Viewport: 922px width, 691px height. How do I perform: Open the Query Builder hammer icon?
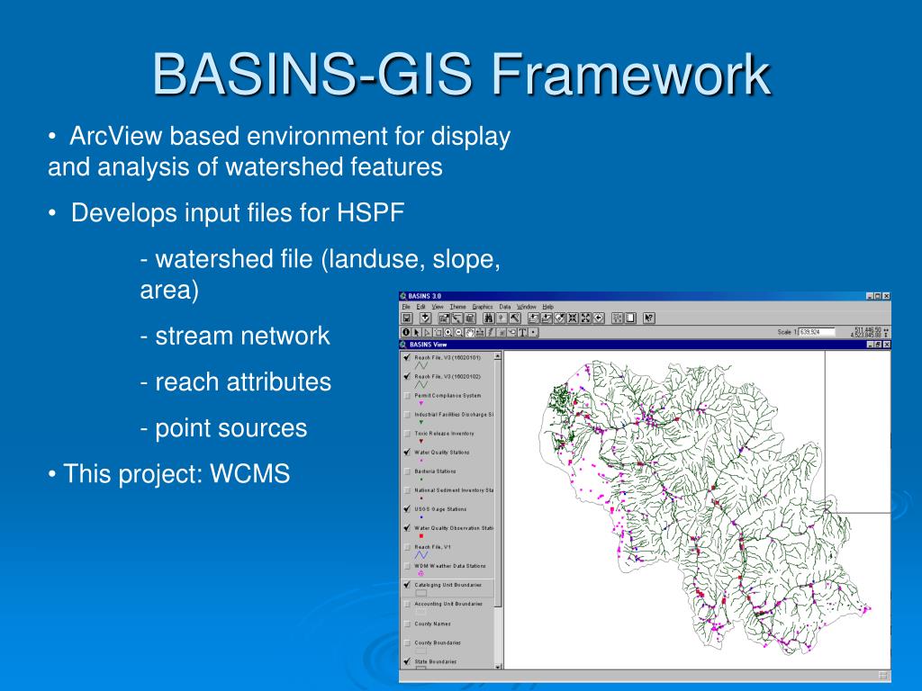515,318
